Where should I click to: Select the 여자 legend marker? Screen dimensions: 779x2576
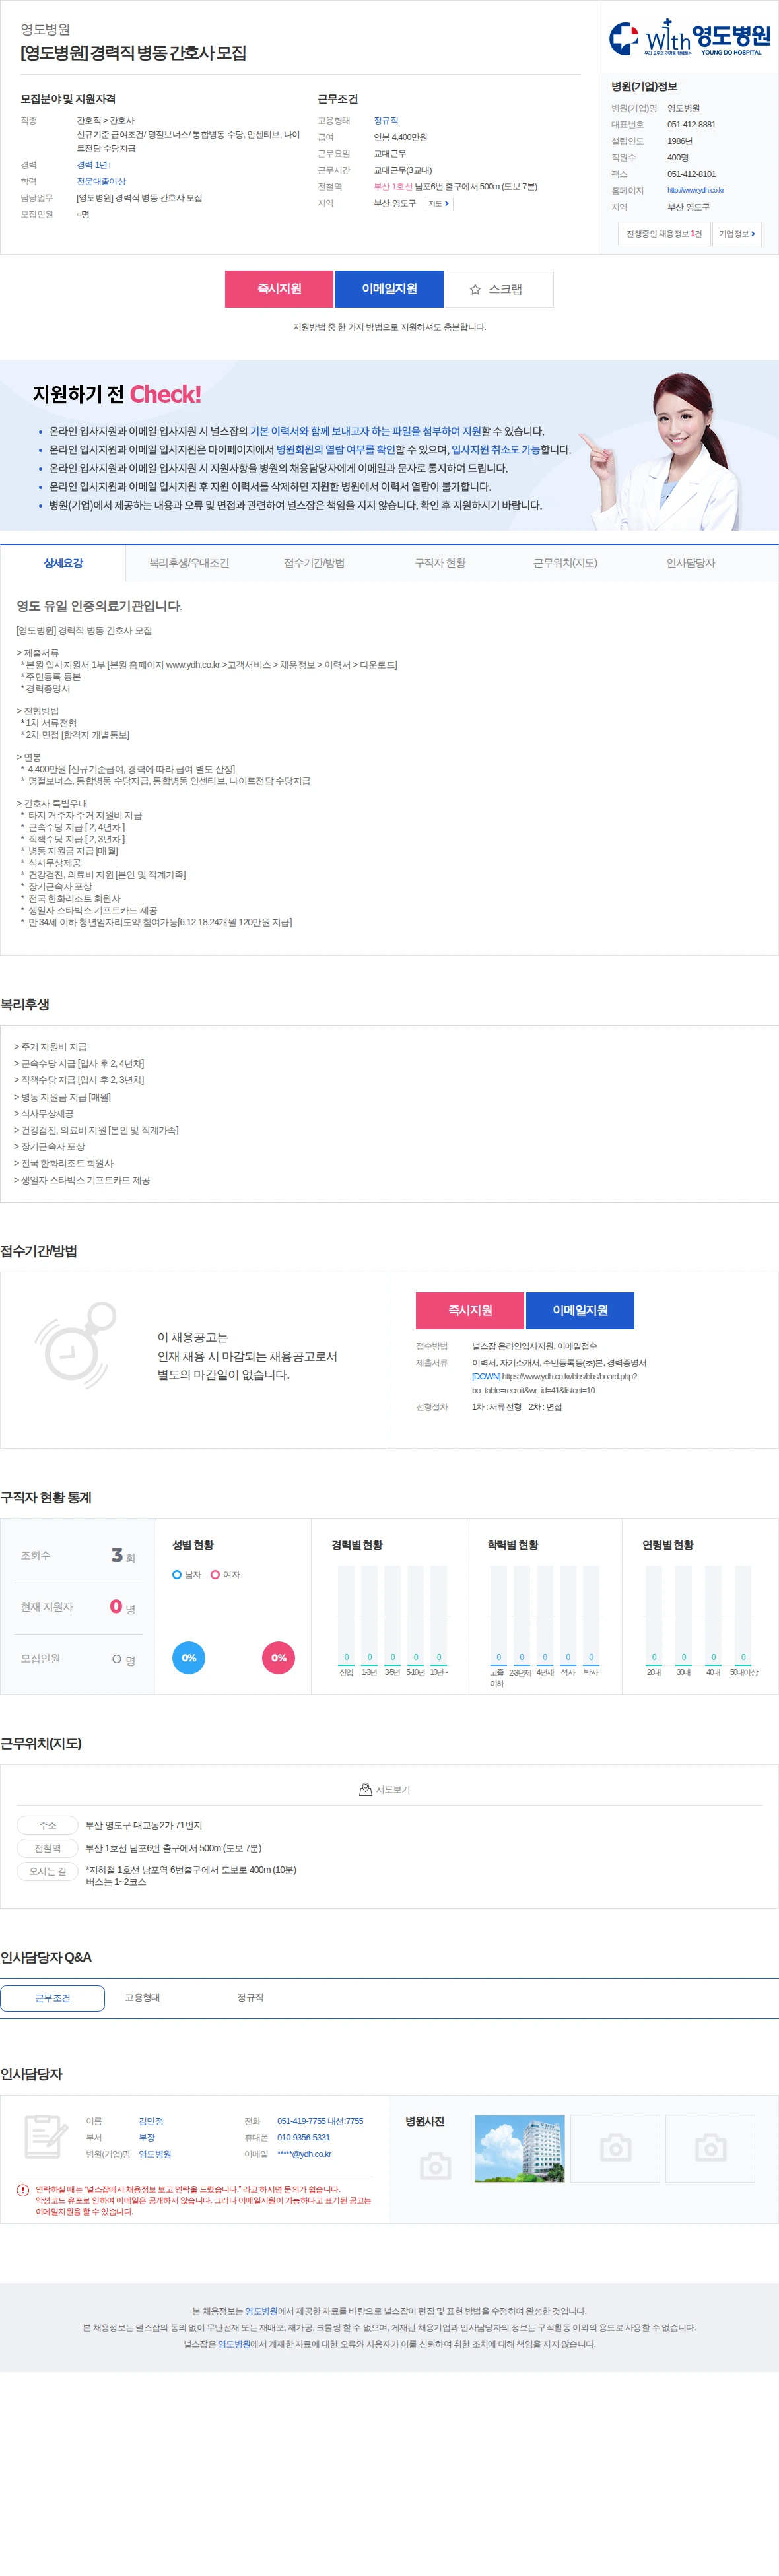pos(215,1574)
